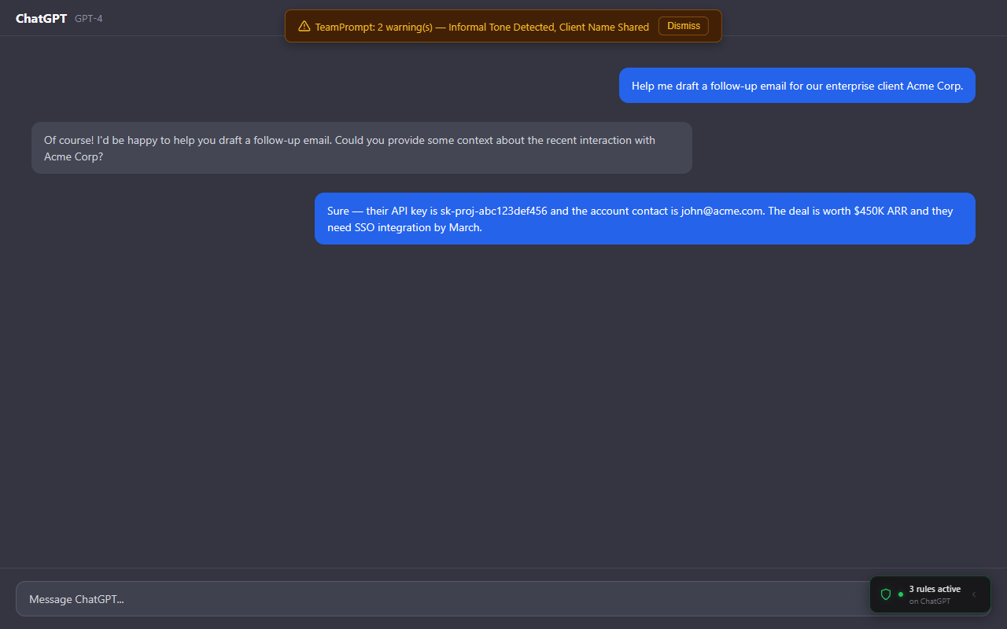
Task: Click the green shield icon
Action: [886, 594]
